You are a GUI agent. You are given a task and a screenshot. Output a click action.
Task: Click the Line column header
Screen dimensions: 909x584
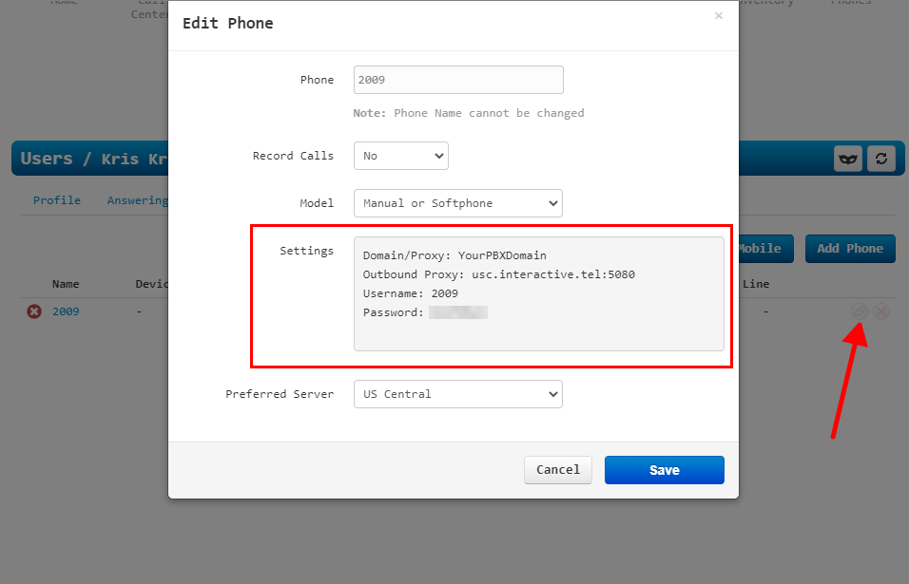pos(756,284)
